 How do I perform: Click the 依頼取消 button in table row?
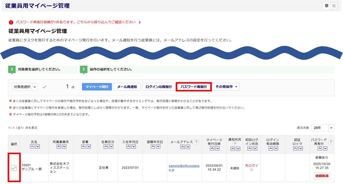click(322, 176)
